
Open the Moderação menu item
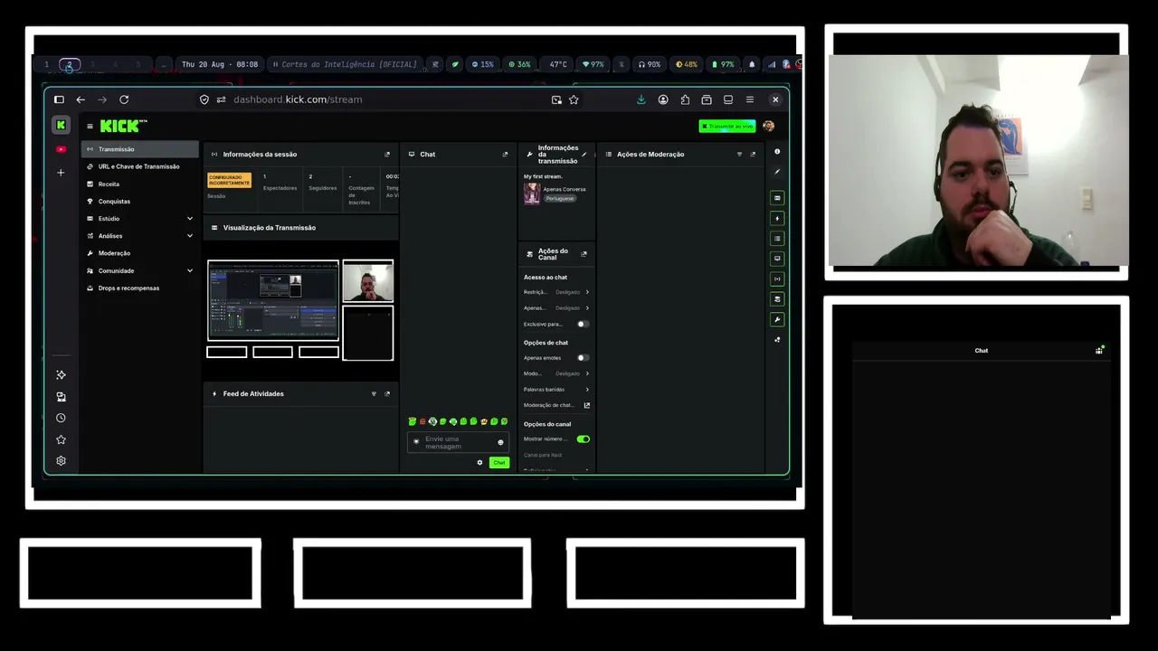pos(140,253)
